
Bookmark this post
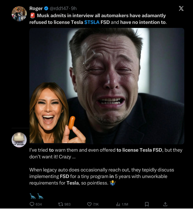147,204
